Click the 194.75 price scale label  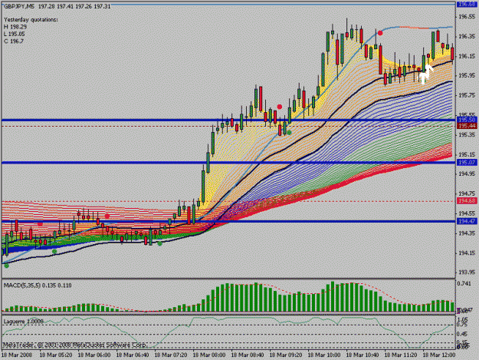pos(467,193)
